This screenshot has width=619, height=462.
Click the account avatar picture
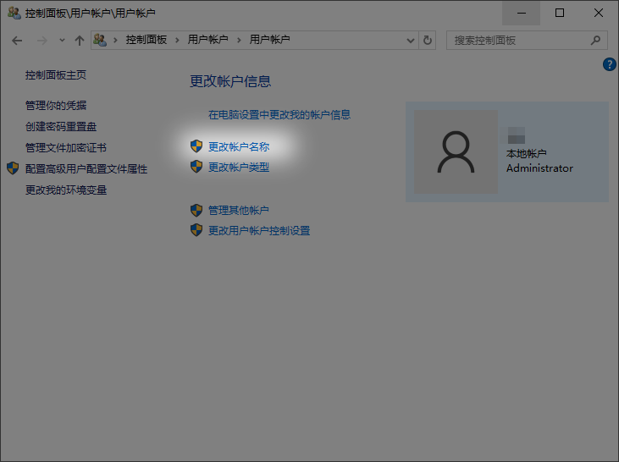pyautogui.click(x=456, y=152)
